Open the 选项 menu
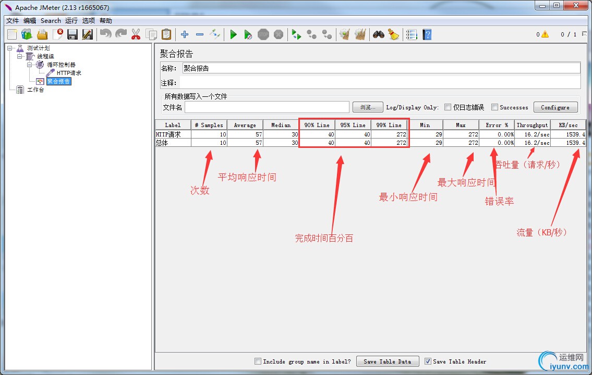 coord(89,20)
